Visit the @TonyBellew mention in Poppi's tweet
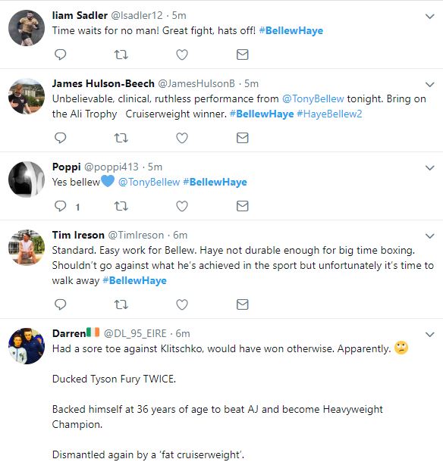Image resolution: width=443 pixels, height=462 pixels. [149, 182]
